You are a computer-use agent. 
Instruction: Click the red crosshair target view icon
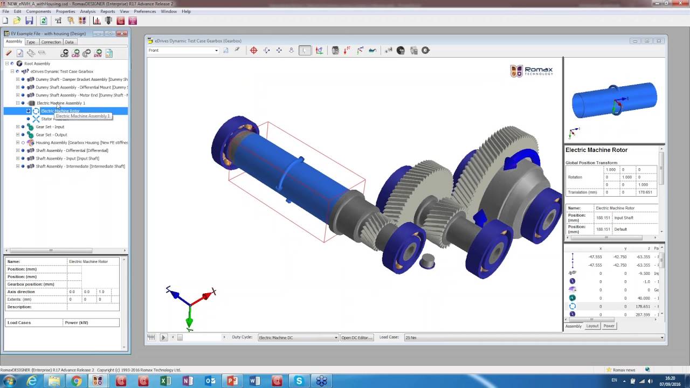253,50
